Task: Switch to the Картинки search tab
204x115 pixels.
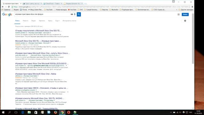Action: pos(42,21)
